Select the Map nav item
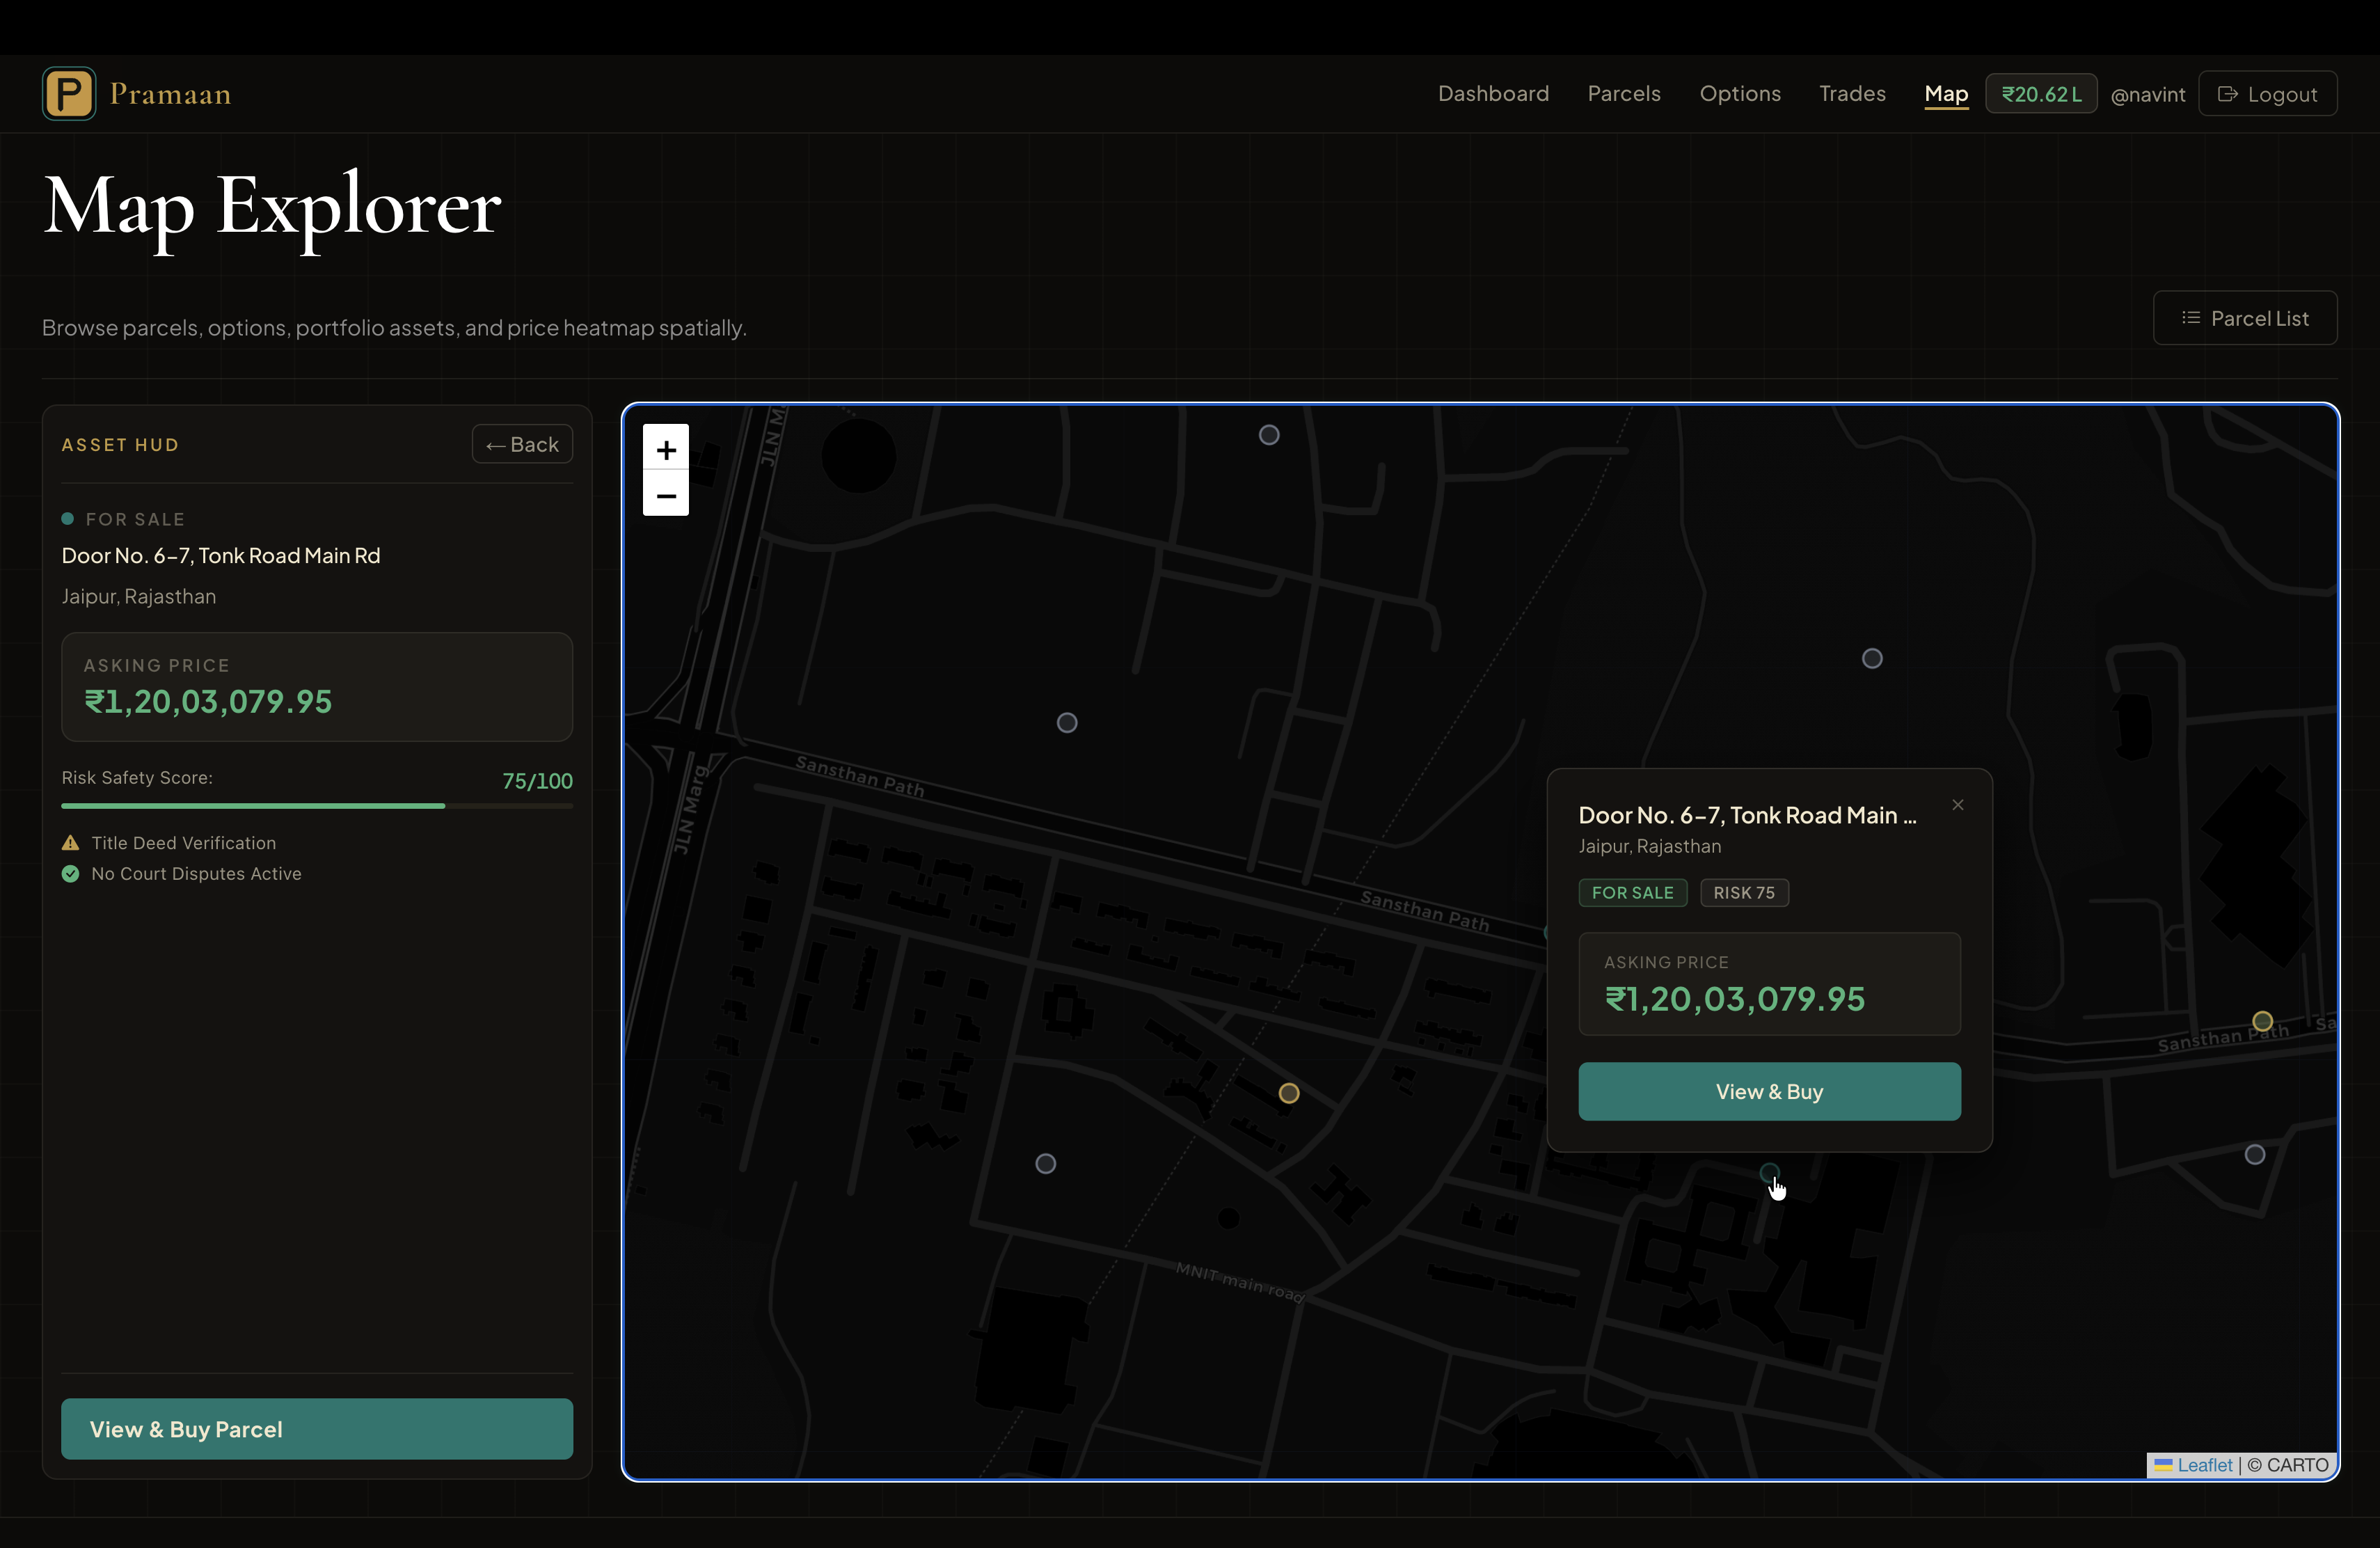 coord(1946,93)
